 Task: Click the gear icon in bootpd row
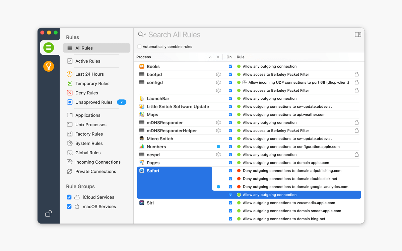click(x=218, y=74)
